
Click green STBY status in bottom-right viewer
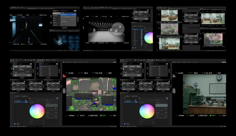coord(213,116)
